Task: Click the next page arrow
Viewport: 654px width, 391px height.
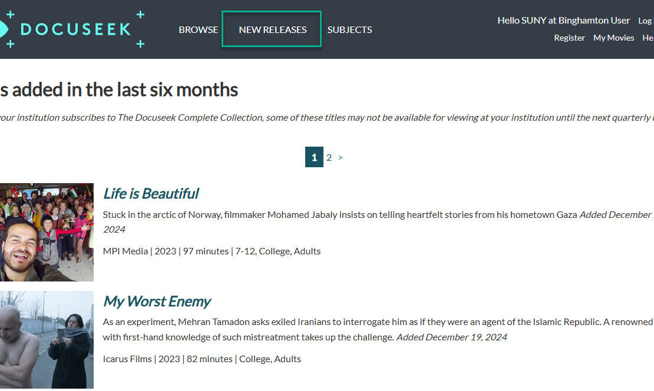Action: click(x=341, y=158)
